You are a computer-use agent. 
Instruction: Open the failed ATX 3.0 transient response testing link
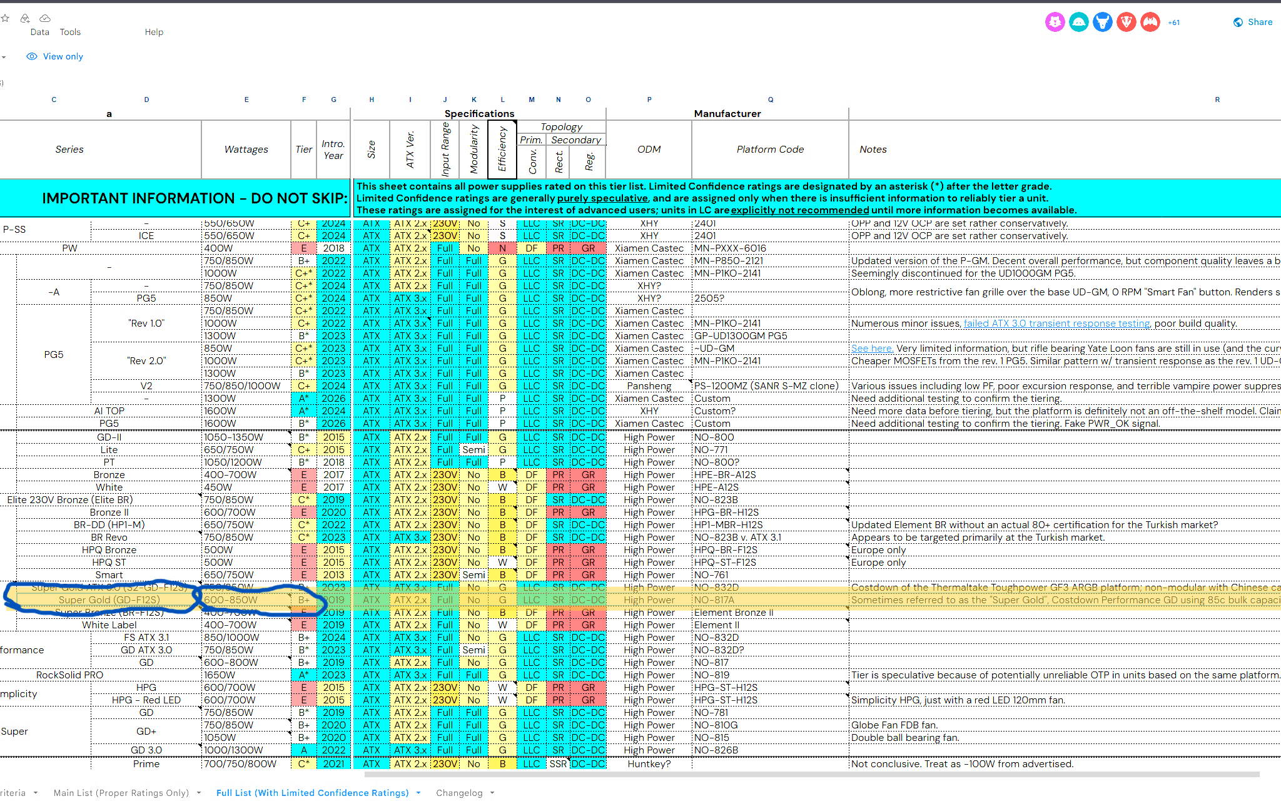click(x=1057, y=324)
